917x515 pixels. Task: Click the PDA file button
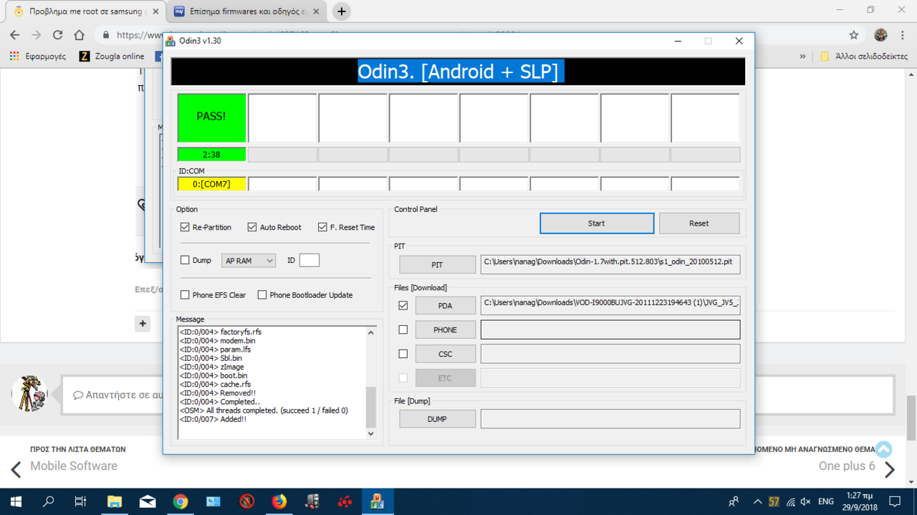pos(445,306)
